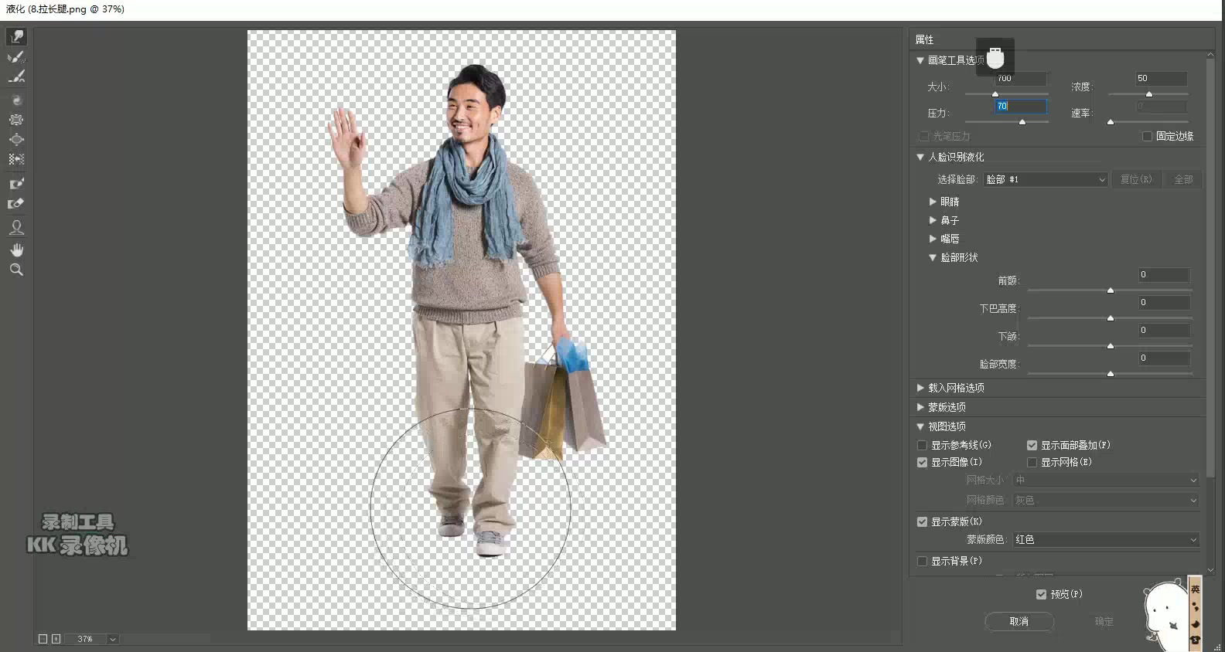This screenshot has height=652, width=1225.
Task: Click the 脸部宽度 value field
Action: point(1164,358)
